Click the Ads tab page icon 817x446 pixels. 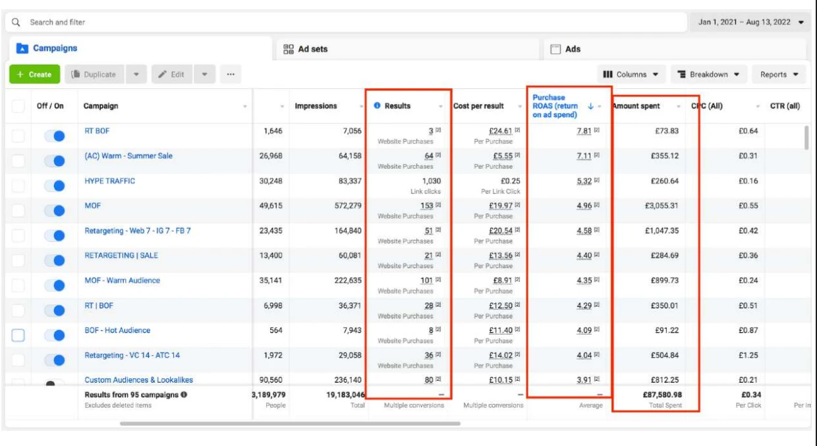coord(555,49)
